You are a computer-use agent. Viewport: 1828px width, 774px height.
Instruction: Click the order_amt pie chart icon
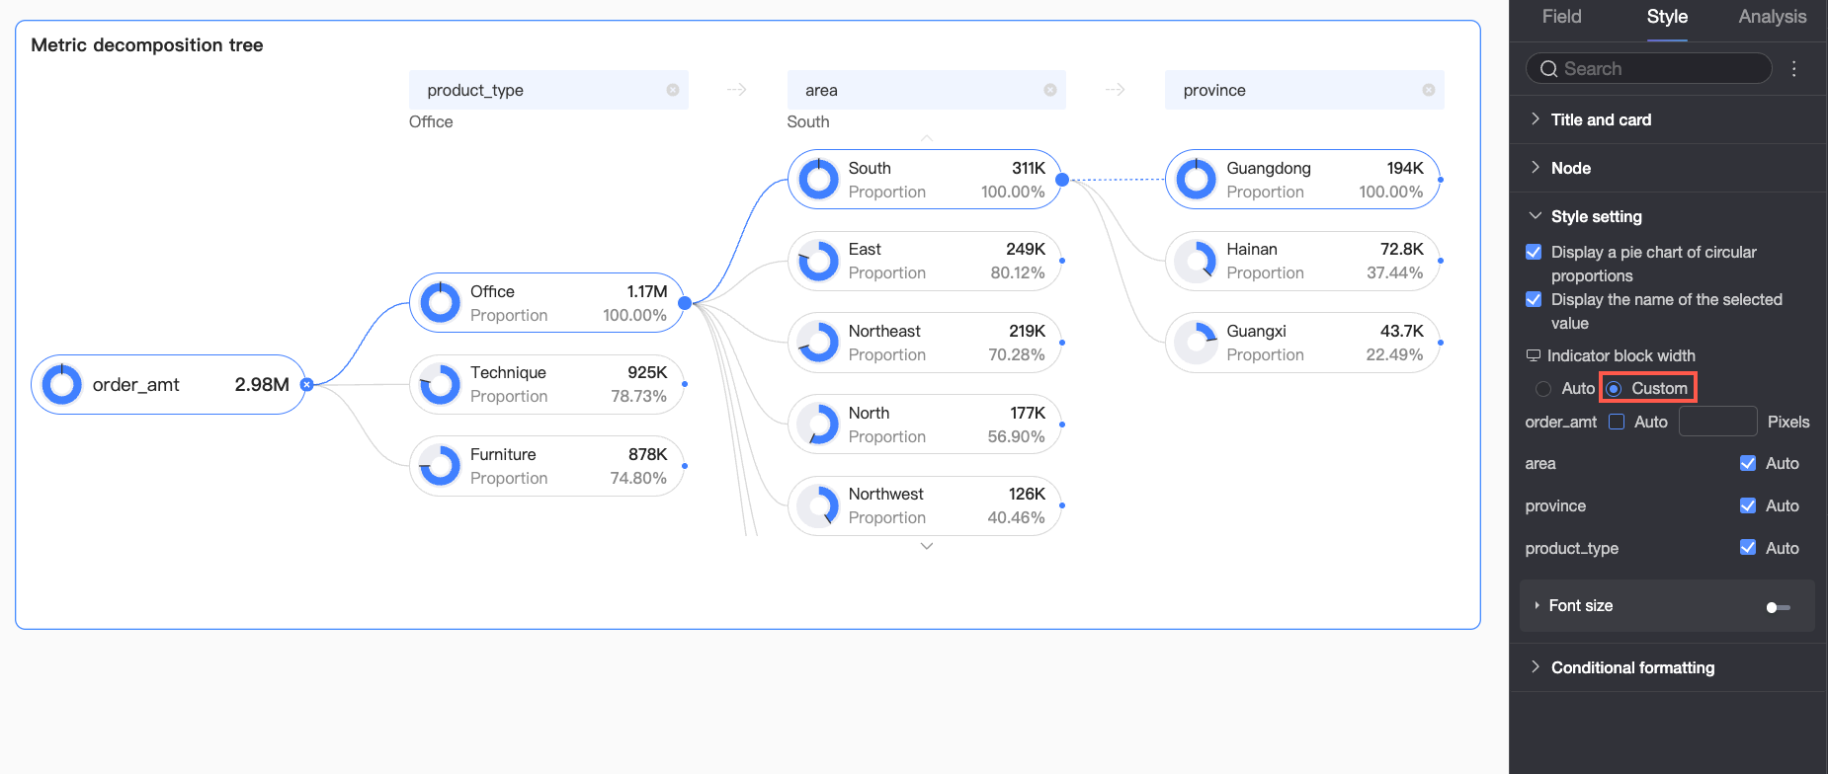coord(62,385)
